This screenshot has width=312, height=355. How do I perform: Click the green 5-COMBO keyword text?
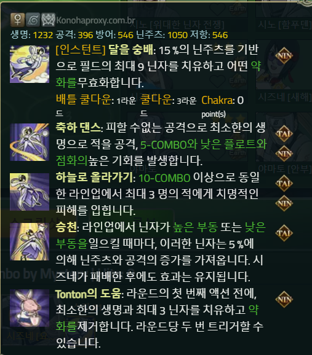pos(164,144)
